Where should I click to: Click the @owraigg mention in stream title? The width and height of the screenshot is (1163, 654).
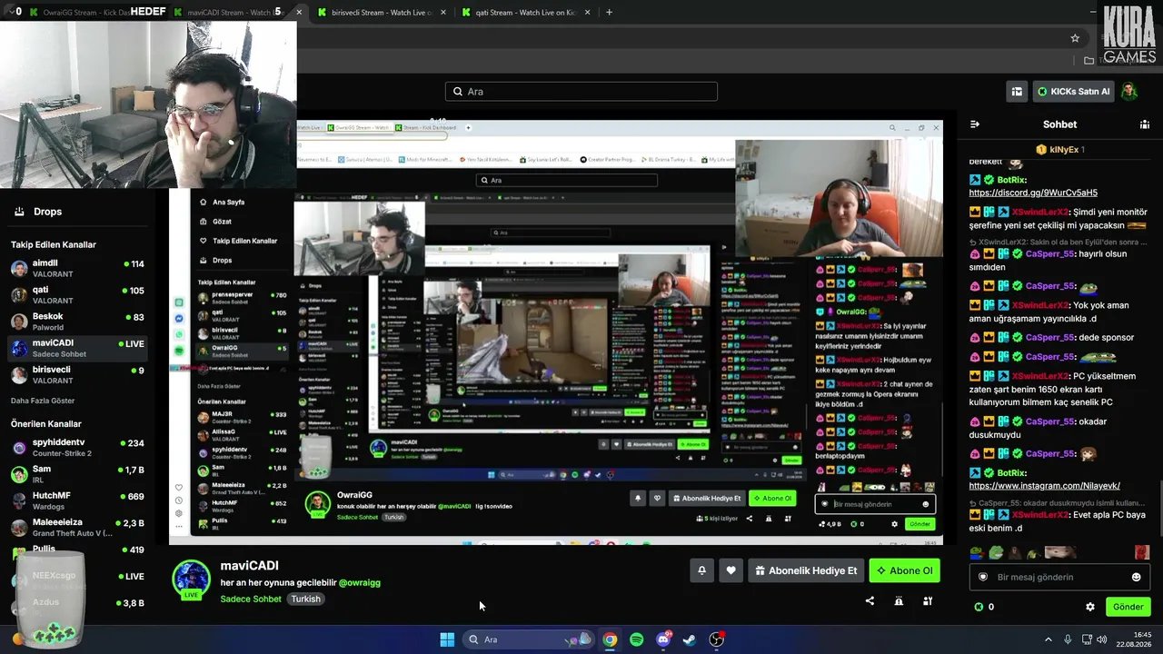pos(358,582)
